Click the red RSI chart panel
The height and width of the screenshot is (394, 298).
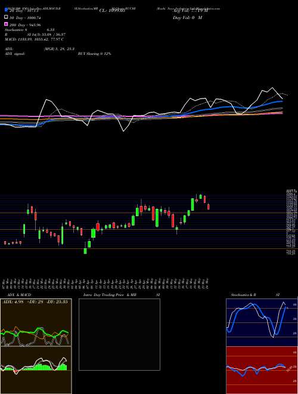[x=262, y=370]
